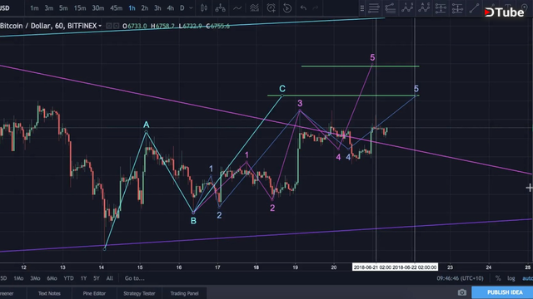Switch chart interval to 3m
This screenshot has height=299, width=533.
[49, 7]
